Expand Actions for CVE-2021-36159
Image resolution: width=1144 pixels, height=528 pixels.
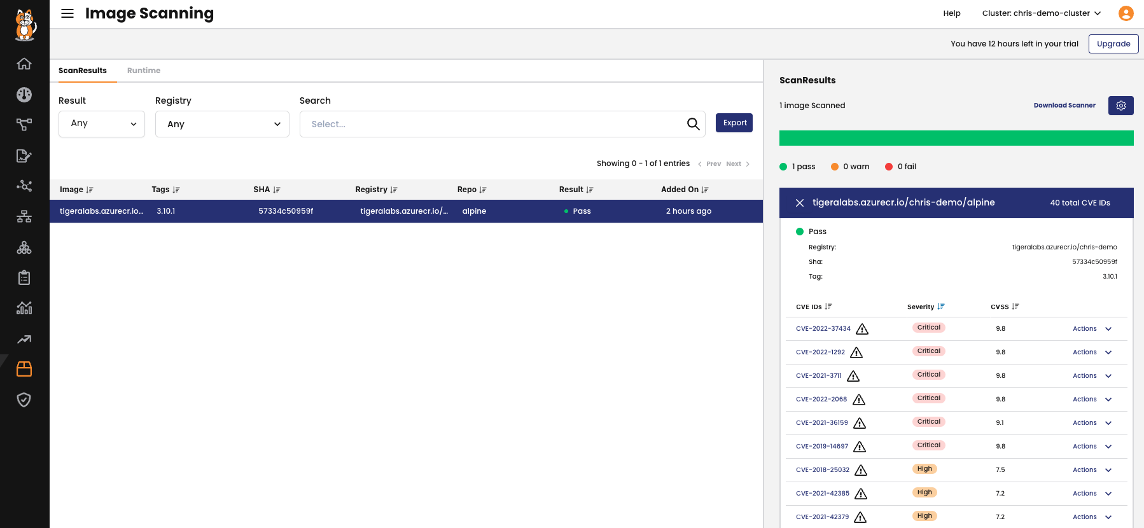[x=1092, y=423]
